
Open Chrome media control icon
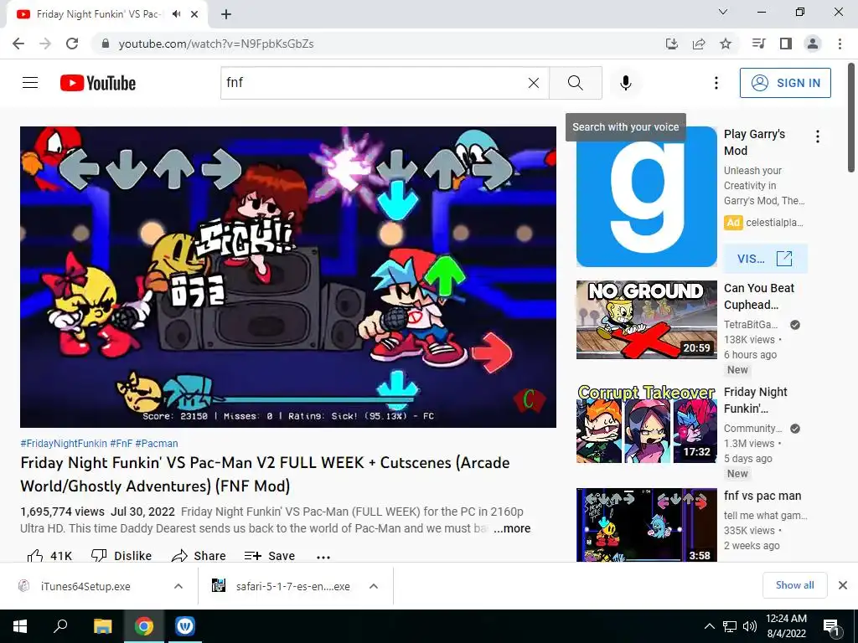(x=758, y=44)
